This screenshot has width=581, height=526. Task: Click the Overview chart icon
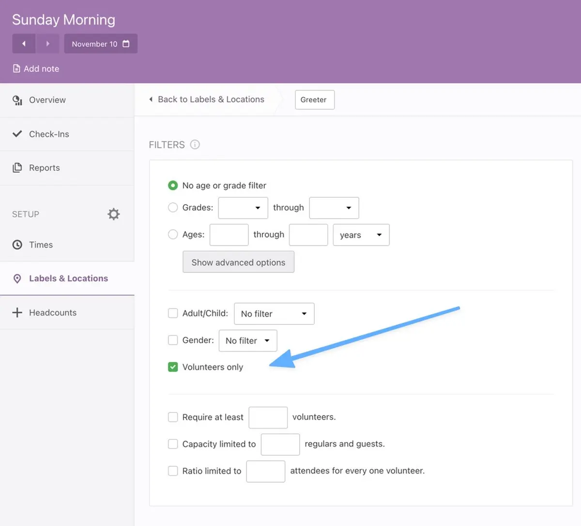coord(17,100)
